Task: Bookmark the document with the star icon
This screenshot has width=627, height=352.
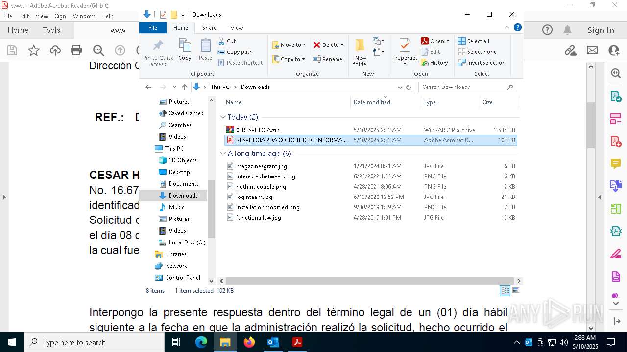Action: (x=34, y=50)
